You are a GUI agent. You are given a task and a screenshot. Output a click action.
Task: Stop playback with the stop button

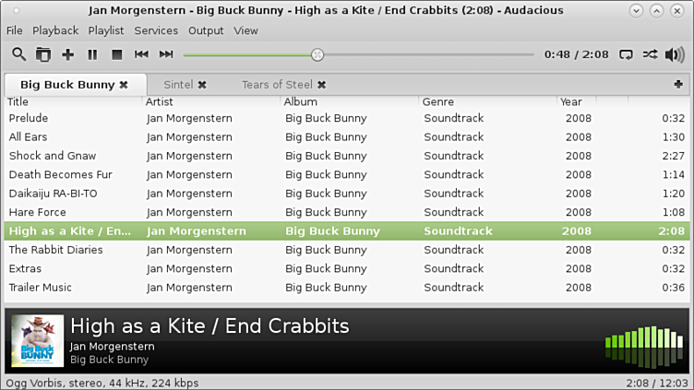pyautogui.click(x=117, y=54)
